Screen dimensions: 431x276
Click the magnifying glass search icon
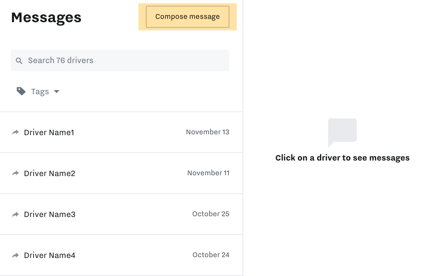(19, 61)
